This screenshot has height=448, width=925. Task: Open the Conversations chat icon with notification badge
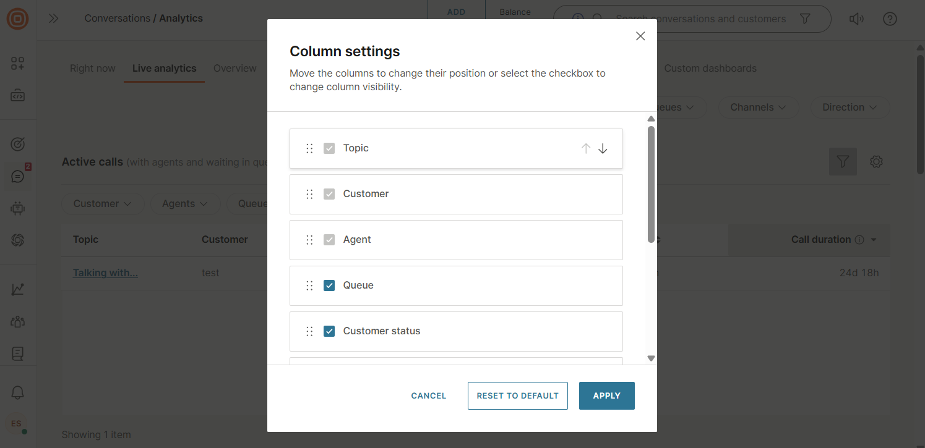18,176
